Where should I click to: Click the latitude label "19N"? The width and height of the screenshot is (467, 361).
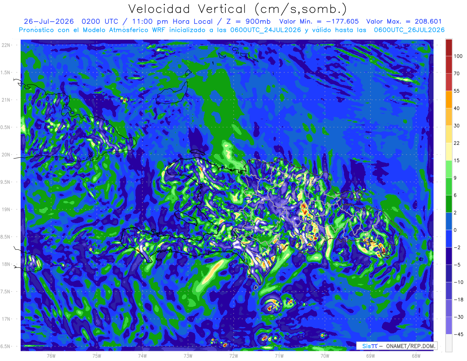click(x=7, y=210)
